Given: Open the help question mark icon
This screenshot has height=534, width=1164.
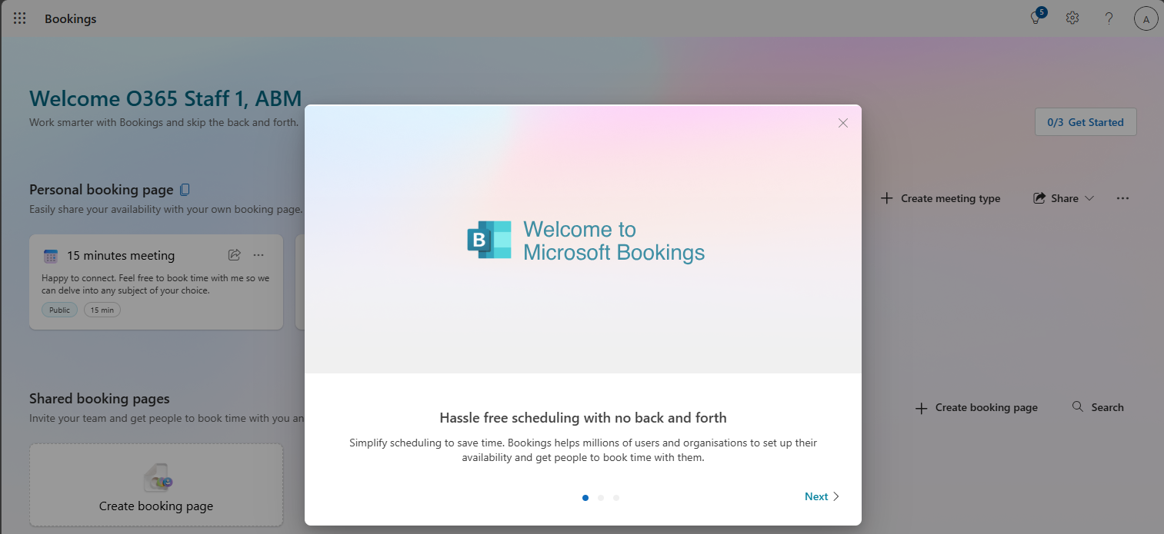Looking at the screenshot, I should pyautogui.click(x=1109, y=18).
